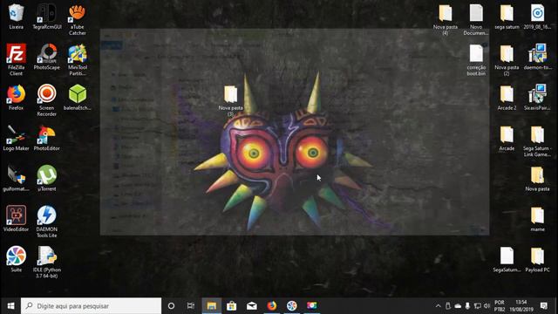
Task: Select the PhotoScape desktop shortcut
Action: click(x=46, y=57)
